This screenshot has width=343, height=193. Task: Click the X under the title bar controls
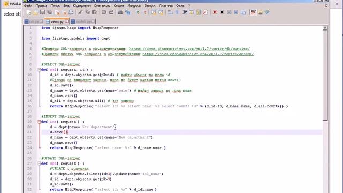pos(326,6)
